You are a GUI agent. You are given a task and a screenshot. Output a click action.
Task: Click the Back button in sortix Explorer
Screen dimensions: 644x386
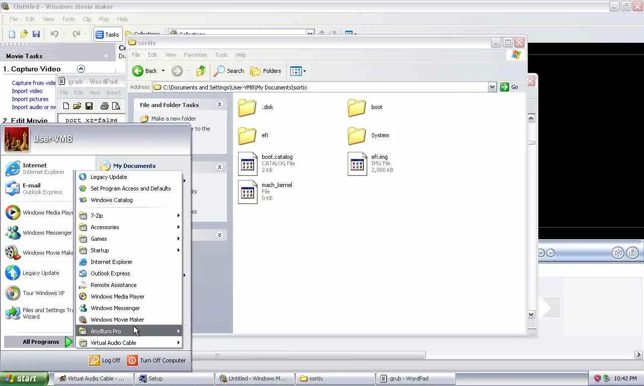(145, 71)
